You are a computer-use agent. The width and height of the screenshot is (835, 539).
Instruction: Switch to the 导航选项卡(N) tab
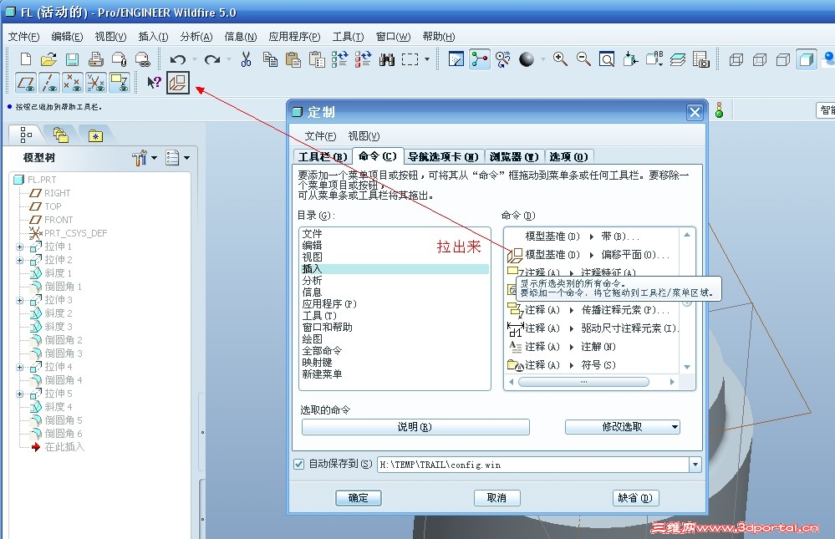(x=443, y=156)
